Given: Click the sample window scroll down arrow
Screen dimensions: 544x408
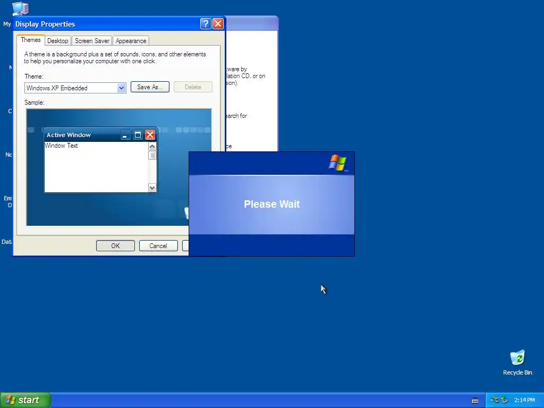Looking at the screenshot, I should click(152, 188).
